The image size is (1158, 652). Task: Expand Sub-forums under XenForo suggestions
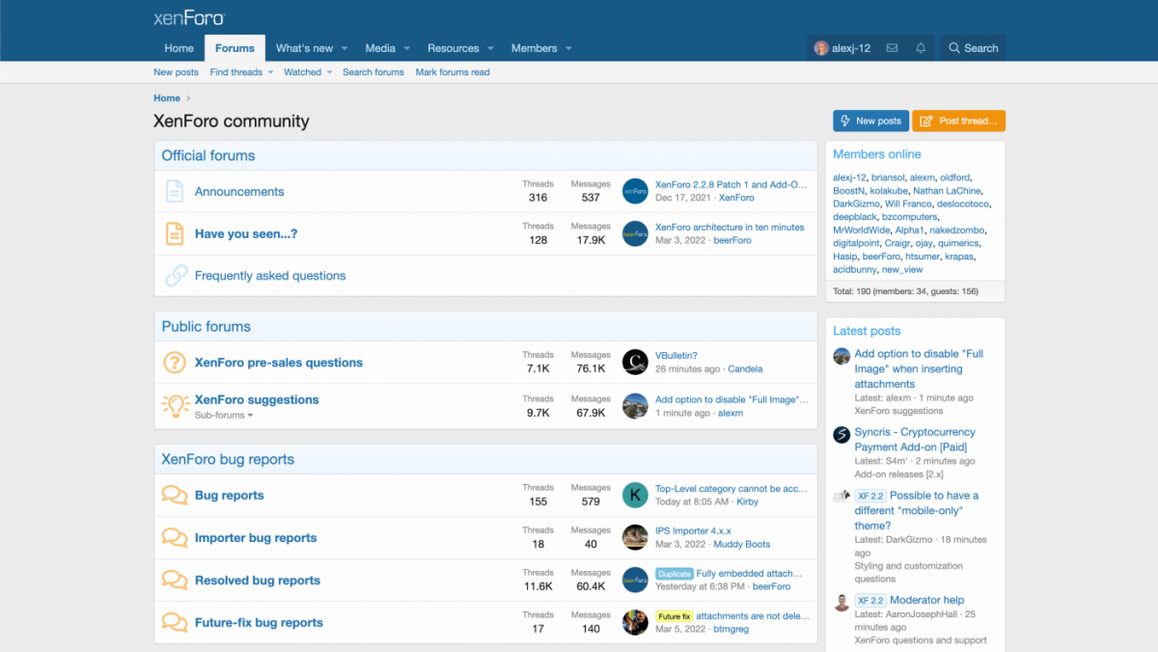tap(224, 416)
